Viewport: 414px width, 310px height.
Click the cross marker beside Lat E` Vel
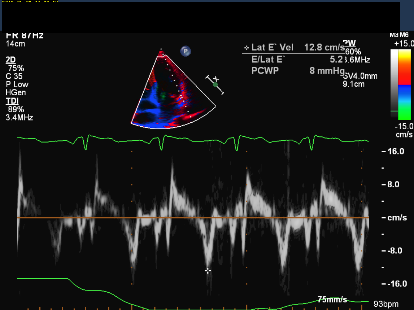247,48
